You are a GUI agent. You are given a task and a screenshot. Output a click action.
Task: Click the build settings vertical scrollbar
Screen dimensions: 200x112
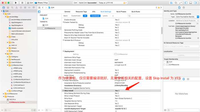(x=162, y=30)
